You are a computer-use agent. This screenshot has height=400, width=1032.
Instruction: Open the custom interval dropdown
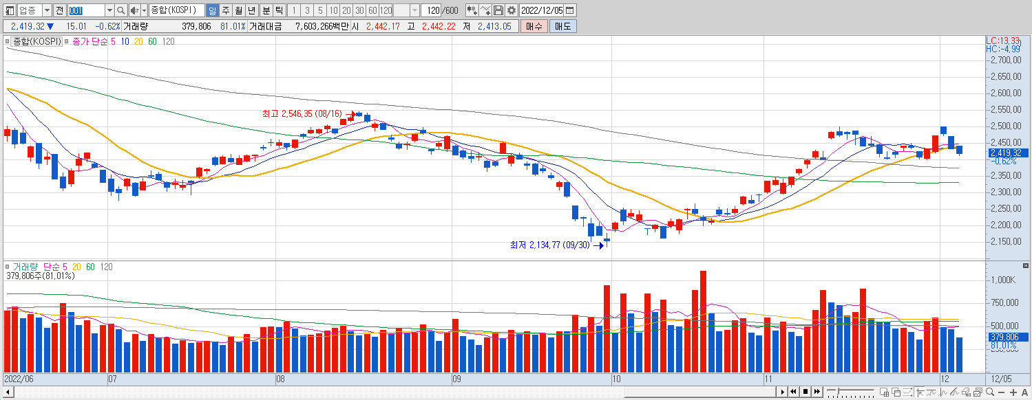[x=414, y=10]
